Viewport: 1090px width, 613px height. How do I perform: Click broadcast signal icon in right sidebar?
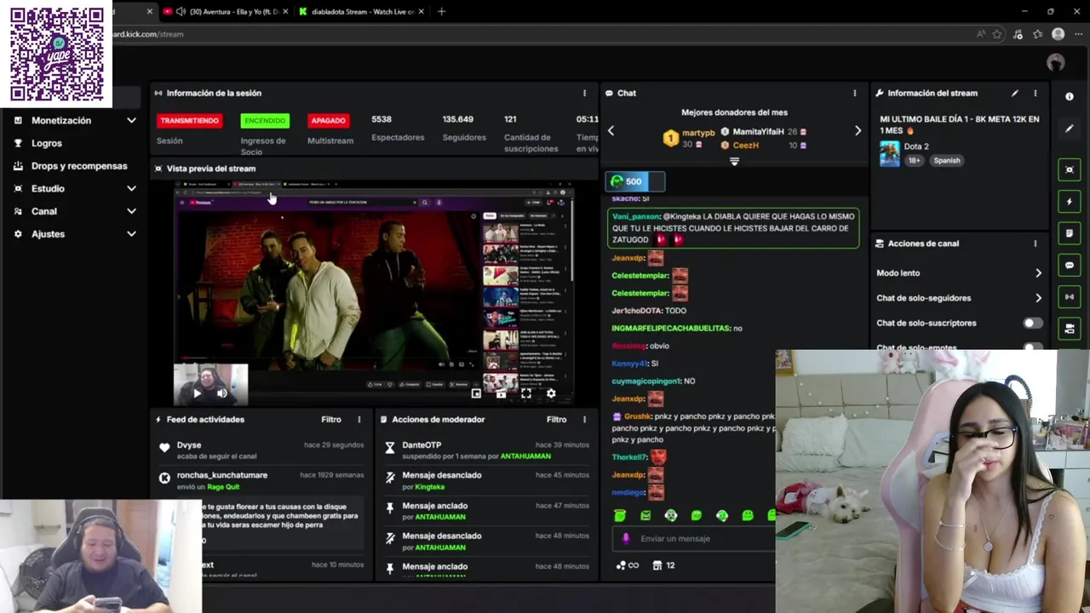1070,296
